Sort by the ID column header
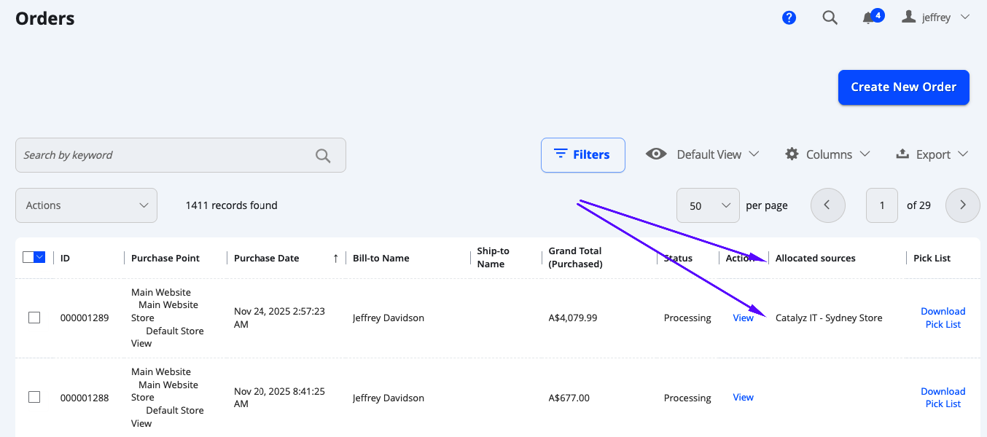 65,258
